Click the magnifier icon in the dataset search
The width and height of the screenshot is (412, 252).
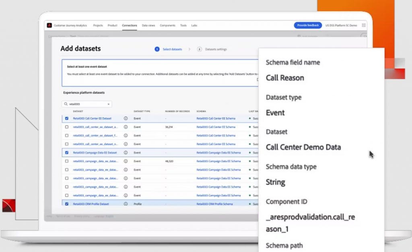[66, 104]
